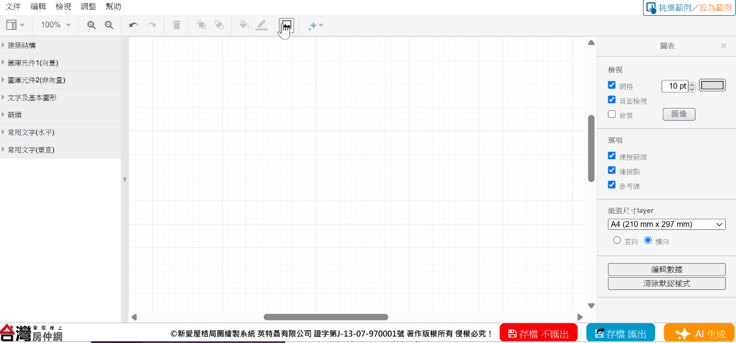This screenshot has height=343, width=736.
Task: Toggle the 連接箭頭 checkbox
Action: (612, 156)
